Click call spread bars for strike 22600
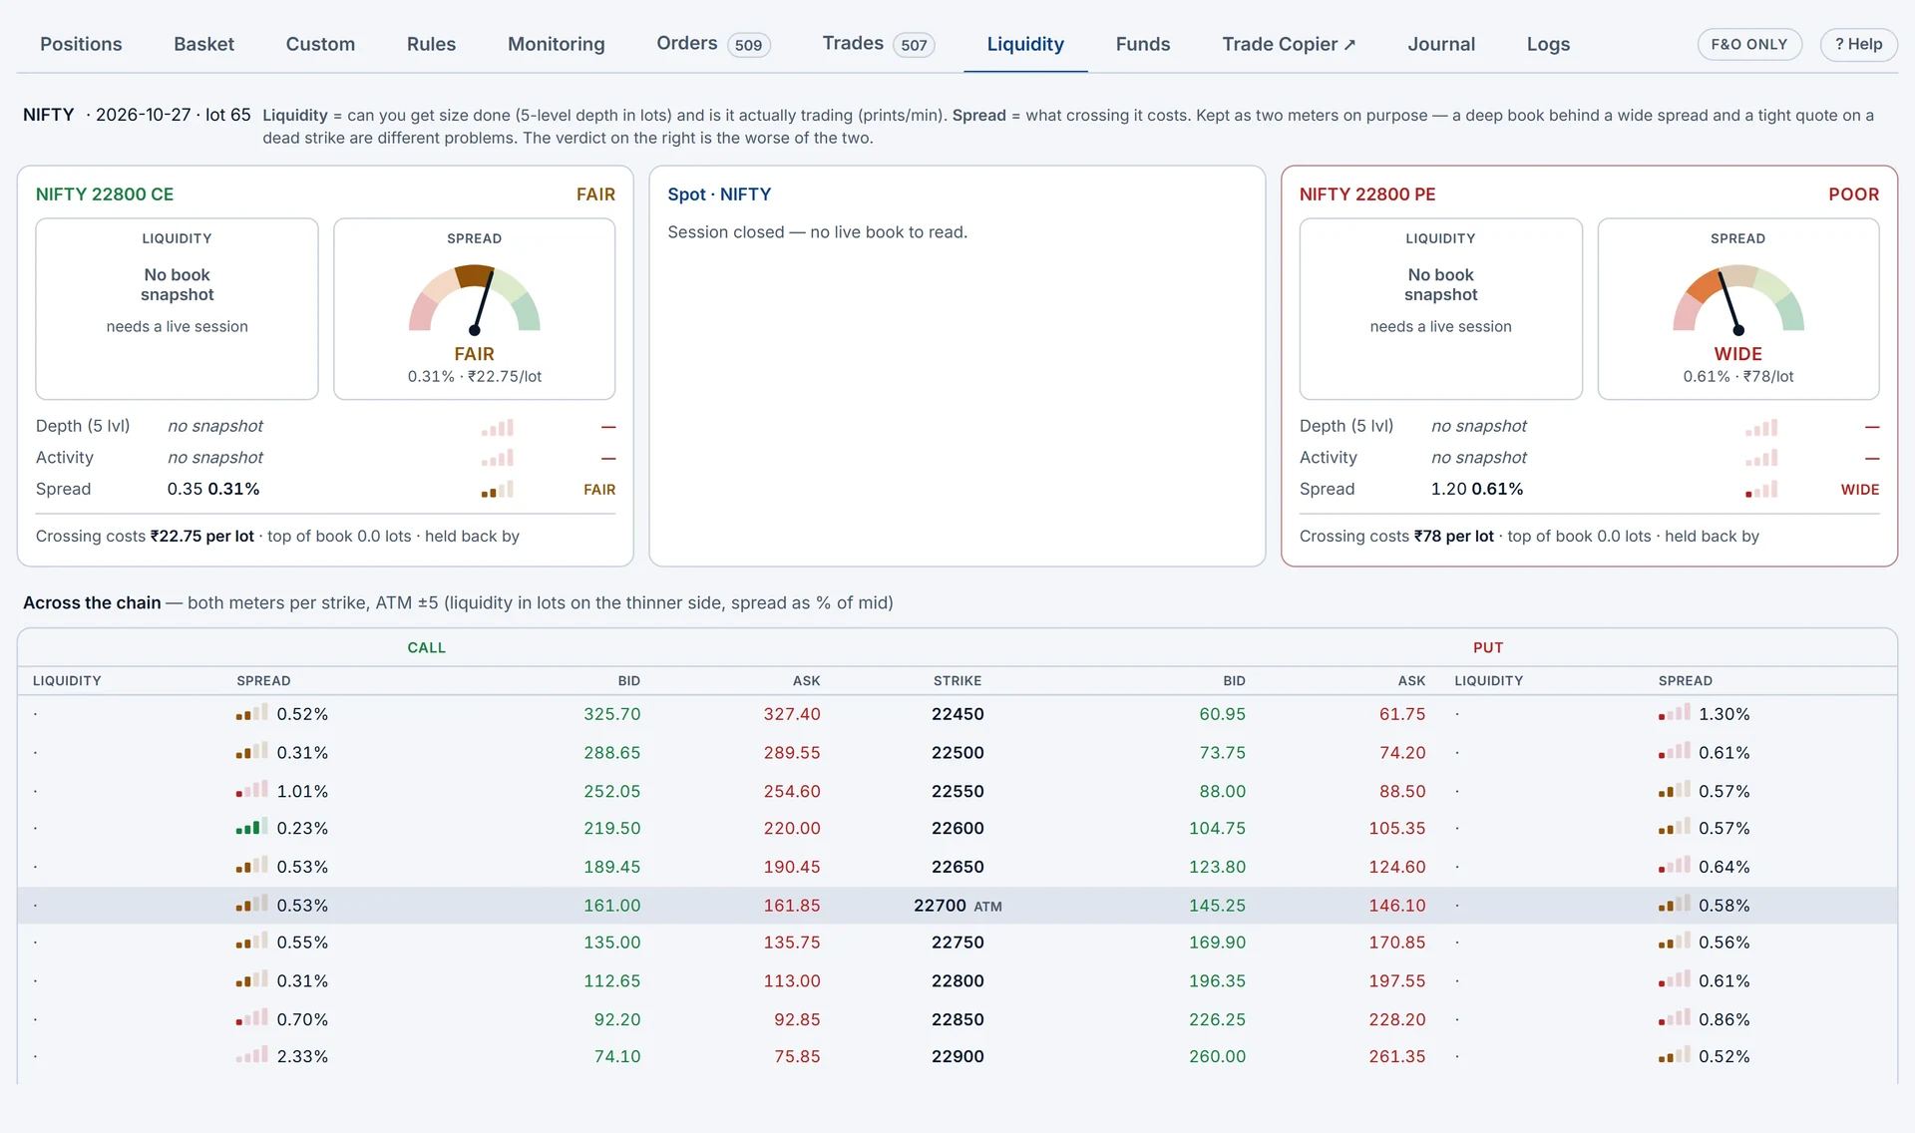This screenshot has height=1133, width=1915. [x=251, y=827]
